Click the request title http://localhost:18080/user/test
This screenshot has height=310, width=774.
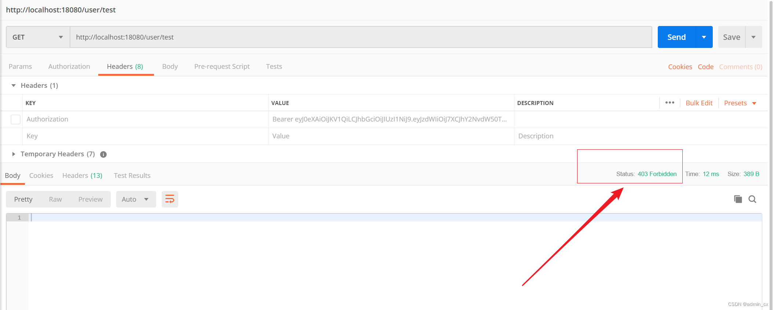(x=61, y=10)
